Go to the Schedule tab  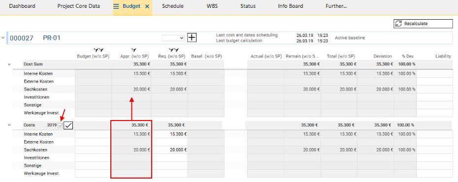173,6
